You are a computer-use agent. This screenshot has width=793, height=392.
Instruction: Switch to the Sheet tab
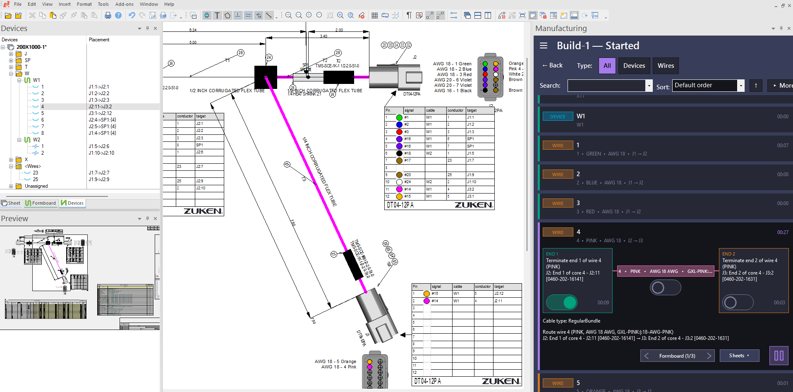pos(11,203)
